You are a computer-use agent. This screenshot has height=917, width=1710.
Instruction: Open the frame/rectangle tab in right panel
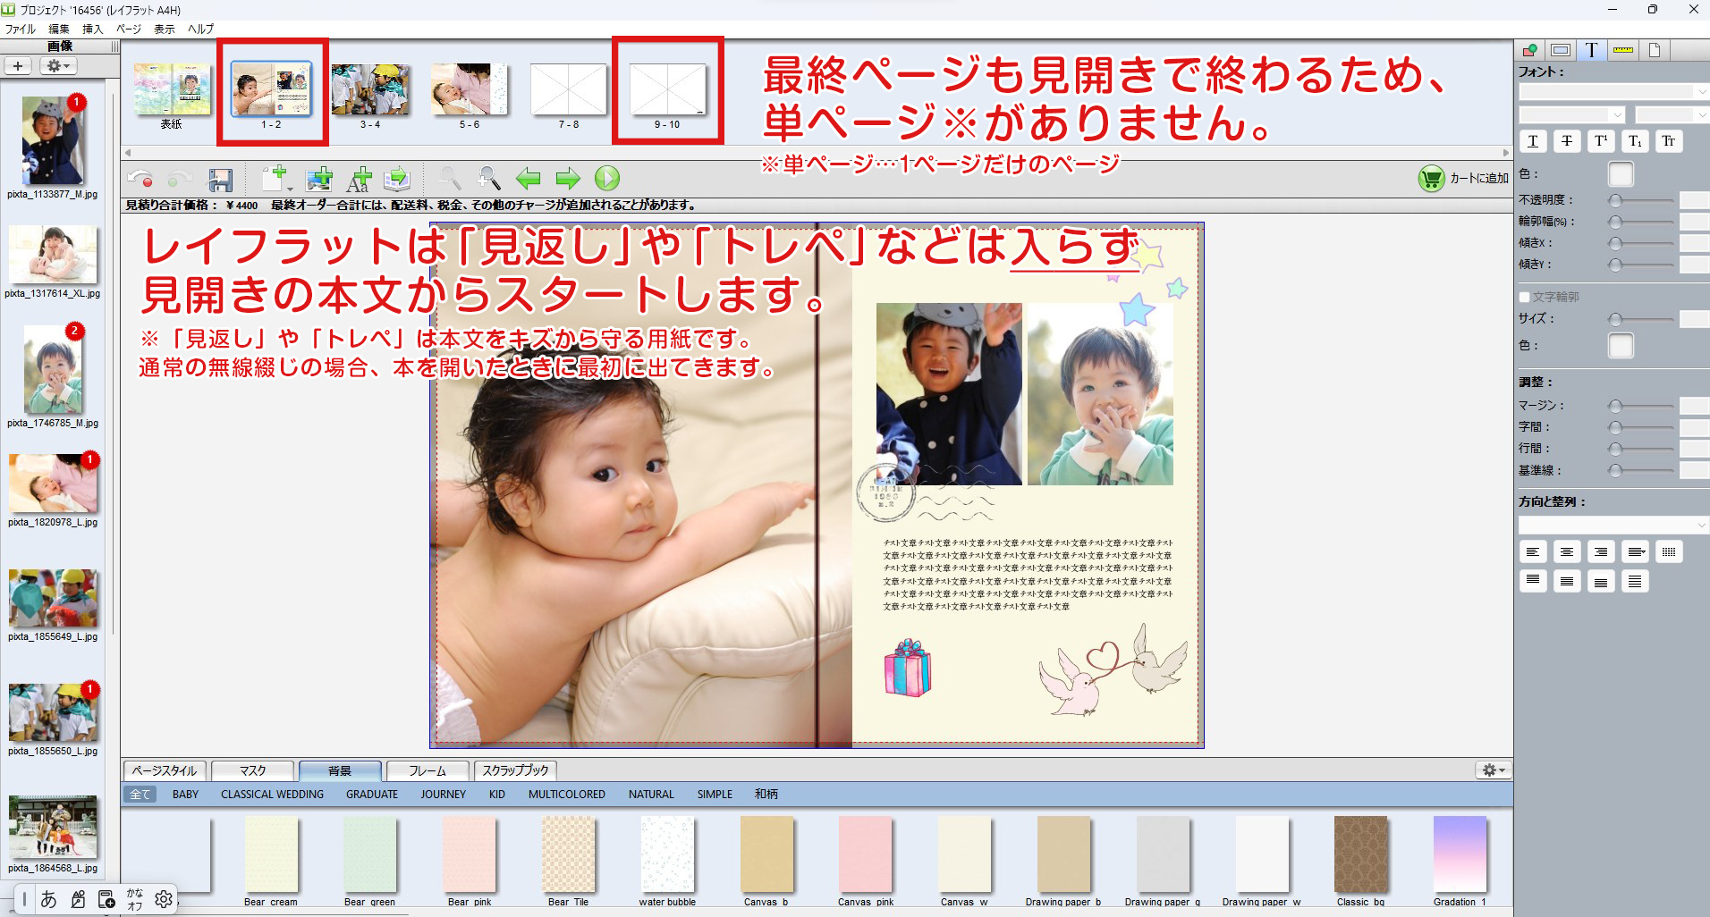click(x=1561, y=50)
